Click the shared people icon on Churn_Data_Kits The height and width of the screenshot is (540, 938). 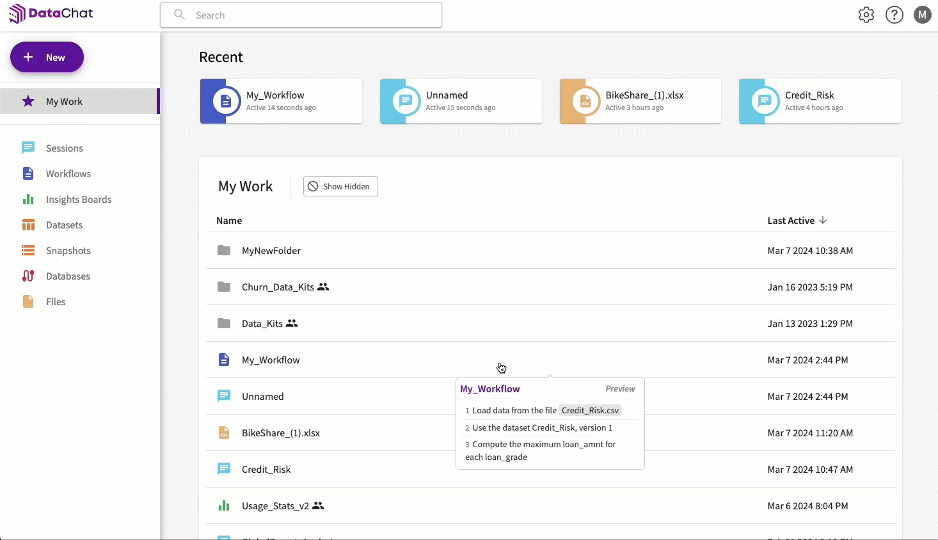(323, 287)
